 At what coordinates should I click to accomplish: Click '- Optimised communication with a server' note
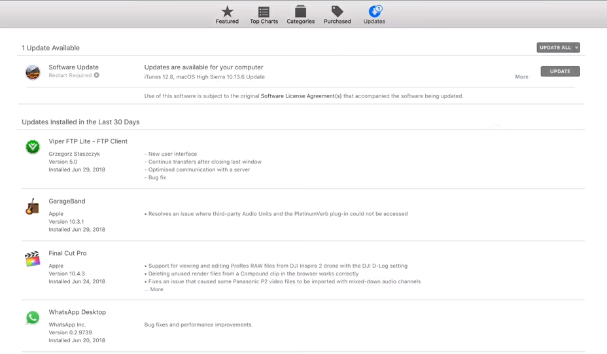pos(197,169)
